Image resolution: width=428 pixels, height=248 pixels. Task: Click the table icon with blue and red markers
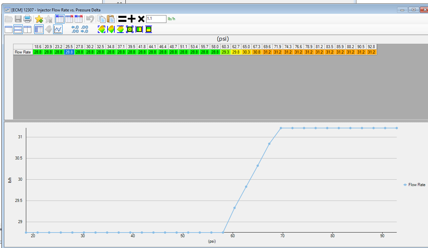coord(79,19)
